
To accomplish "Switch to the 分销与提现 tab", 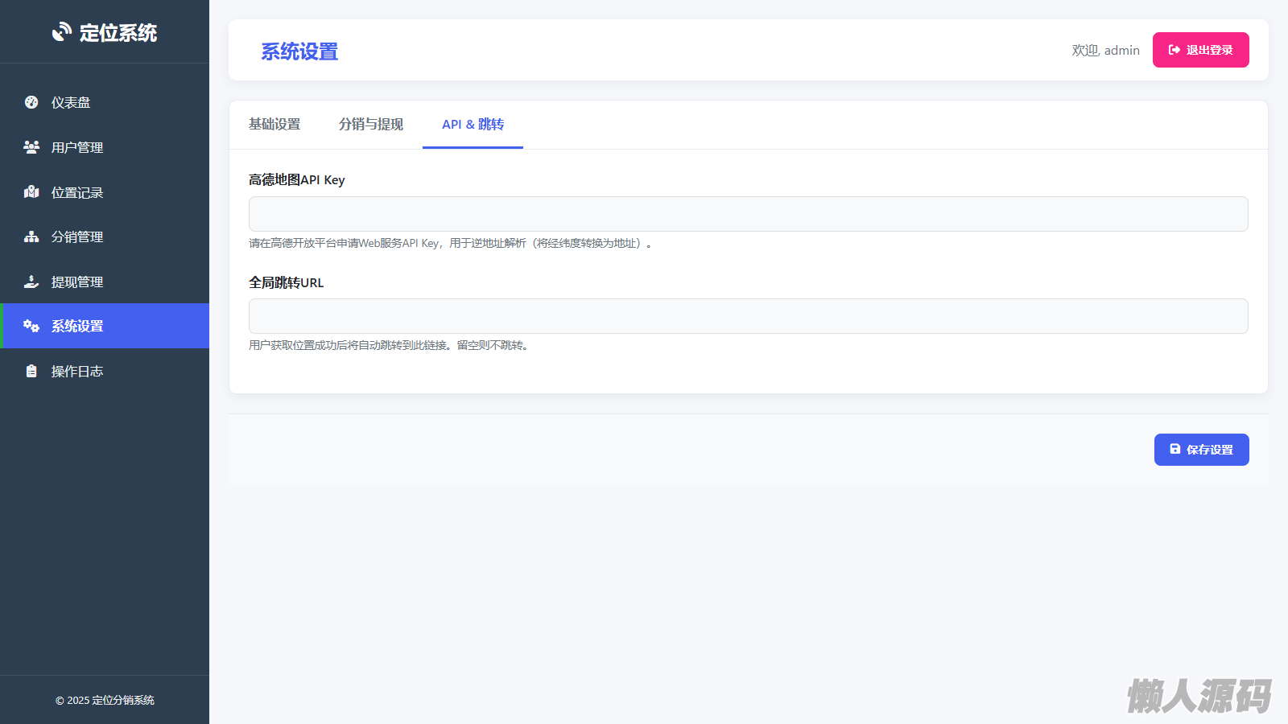I will click(x=371, y=125).
